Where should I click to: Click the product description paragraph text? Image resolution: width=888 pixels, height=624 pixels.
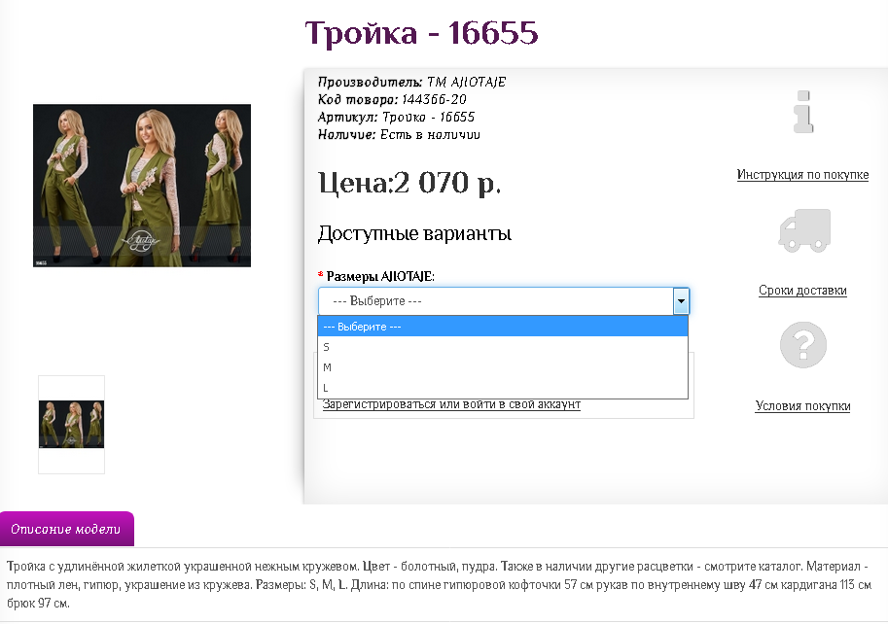(x=438, y=584)
